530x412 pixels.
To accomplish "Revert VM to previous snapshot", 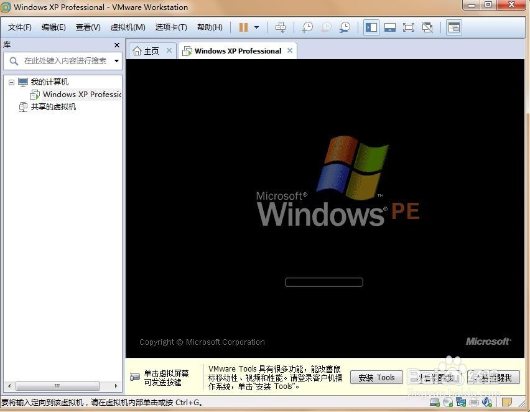I will click(326, 27).
